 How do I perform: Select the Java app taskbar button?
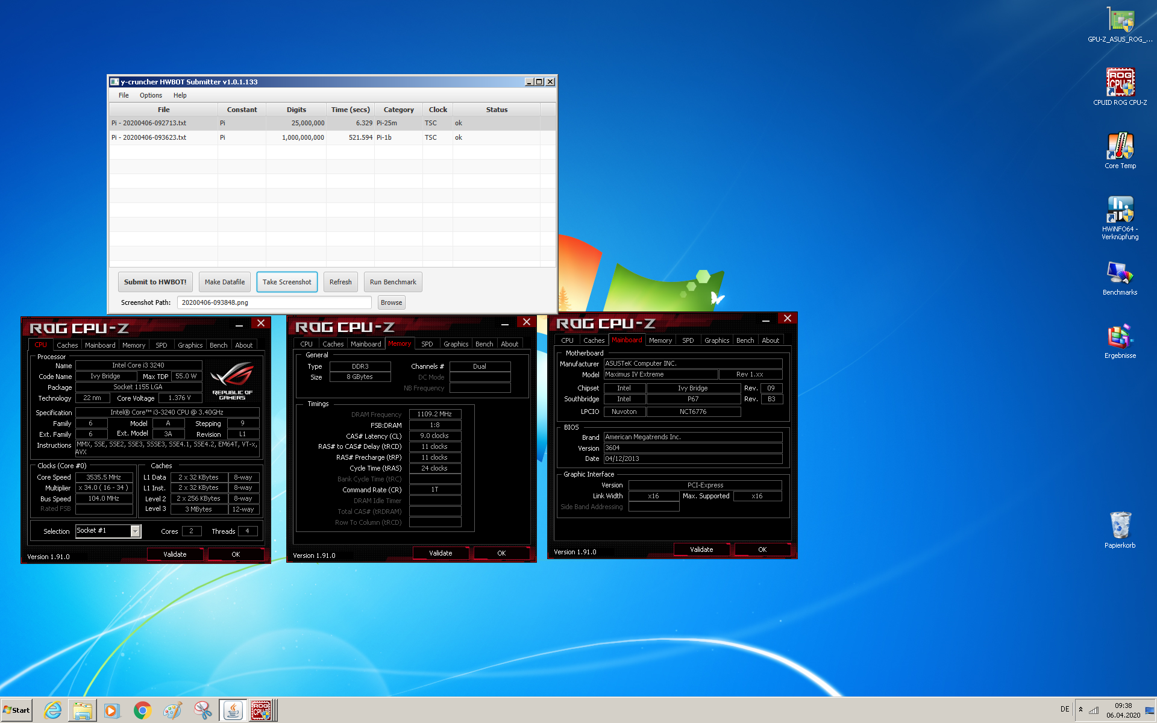tap(233, 710)
